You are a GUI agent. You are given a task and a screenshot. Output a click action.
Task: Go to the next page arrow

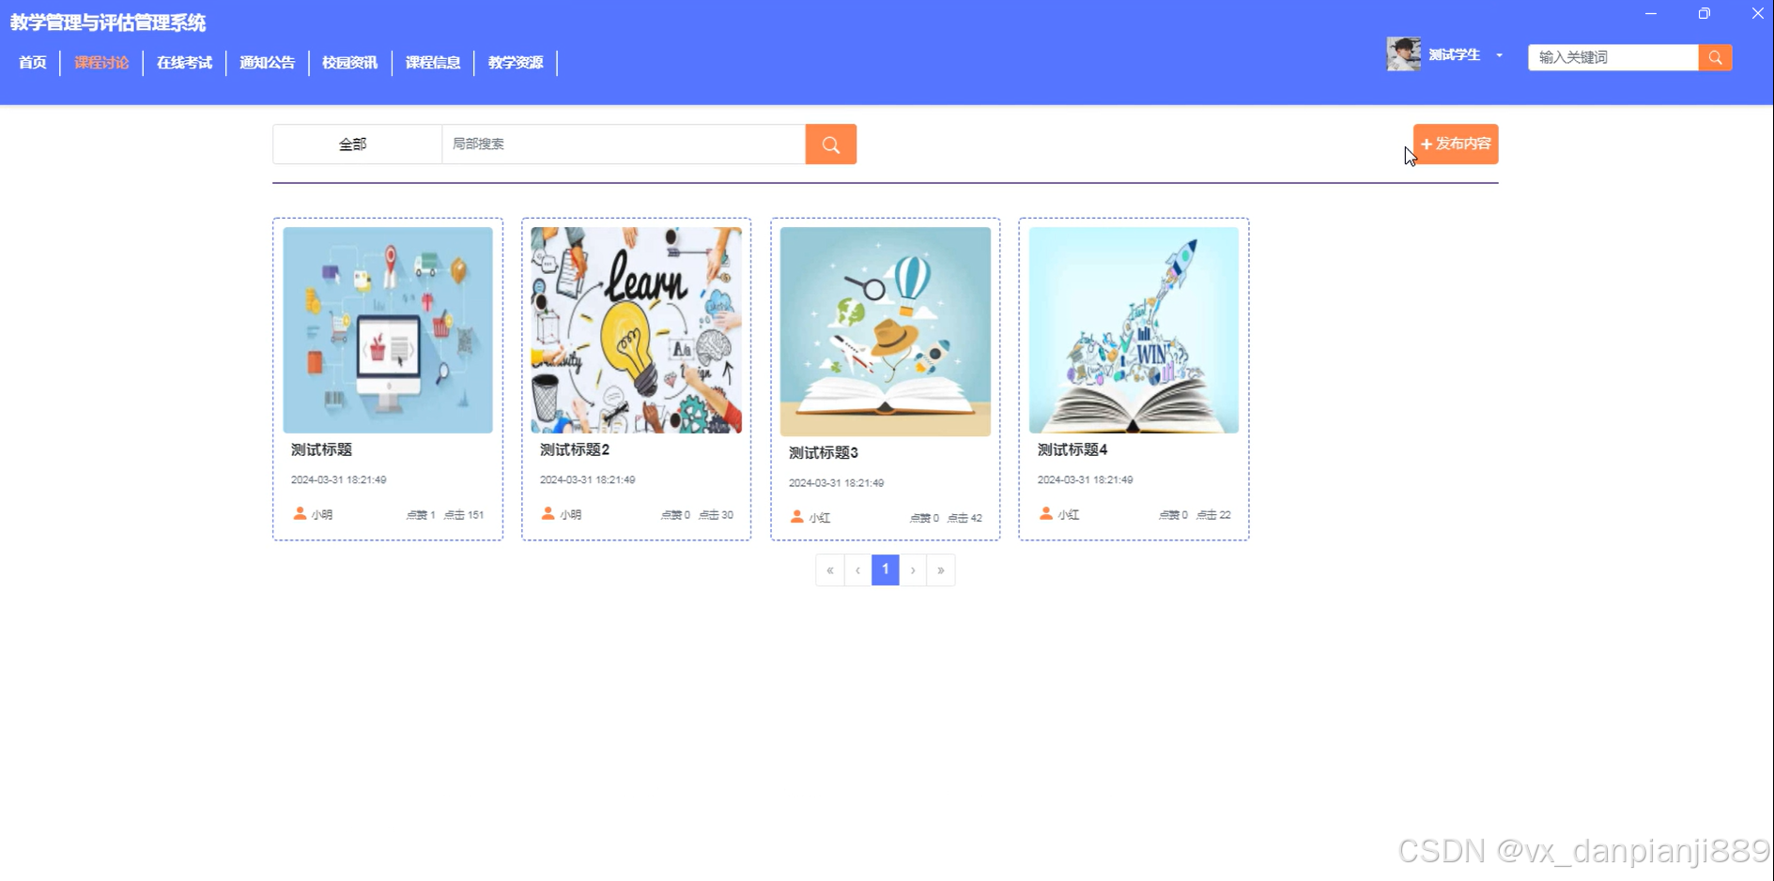tap(913, 570)
